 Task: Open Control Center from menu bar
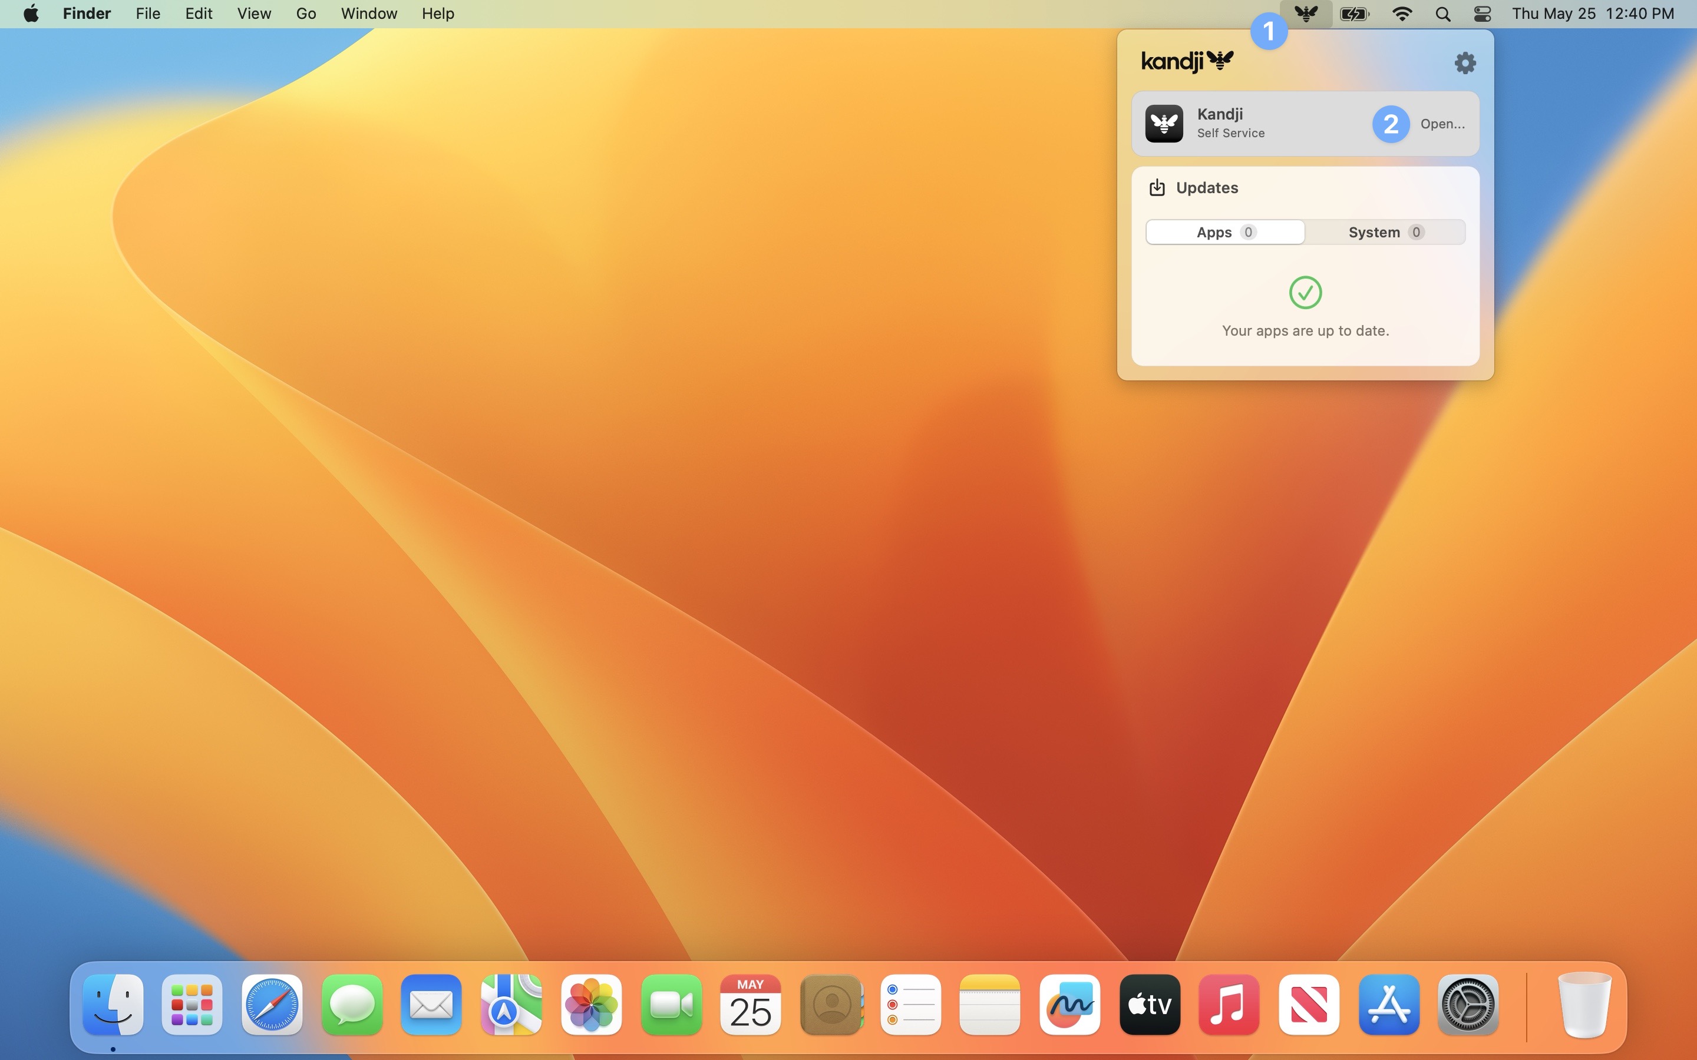pyautogui.click(x=1482, y=14)
